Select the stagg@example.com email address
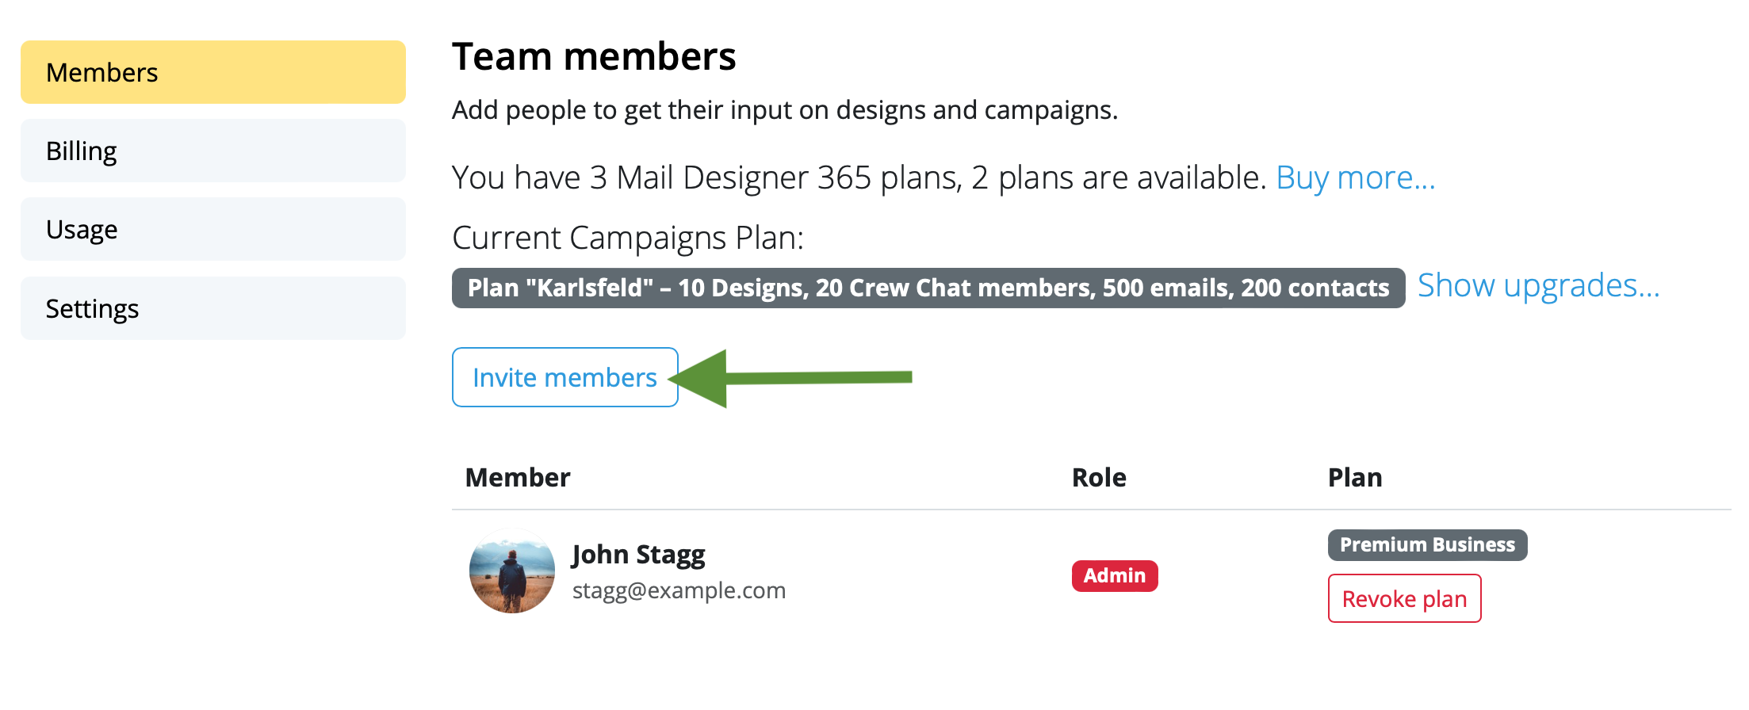This screenshot has width=1749, height=710. click(679, 590)
